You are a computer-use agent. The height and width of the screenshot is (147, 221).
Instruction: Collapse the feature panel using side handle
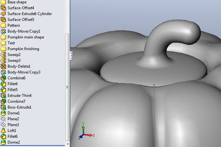[x=71, y=56]
